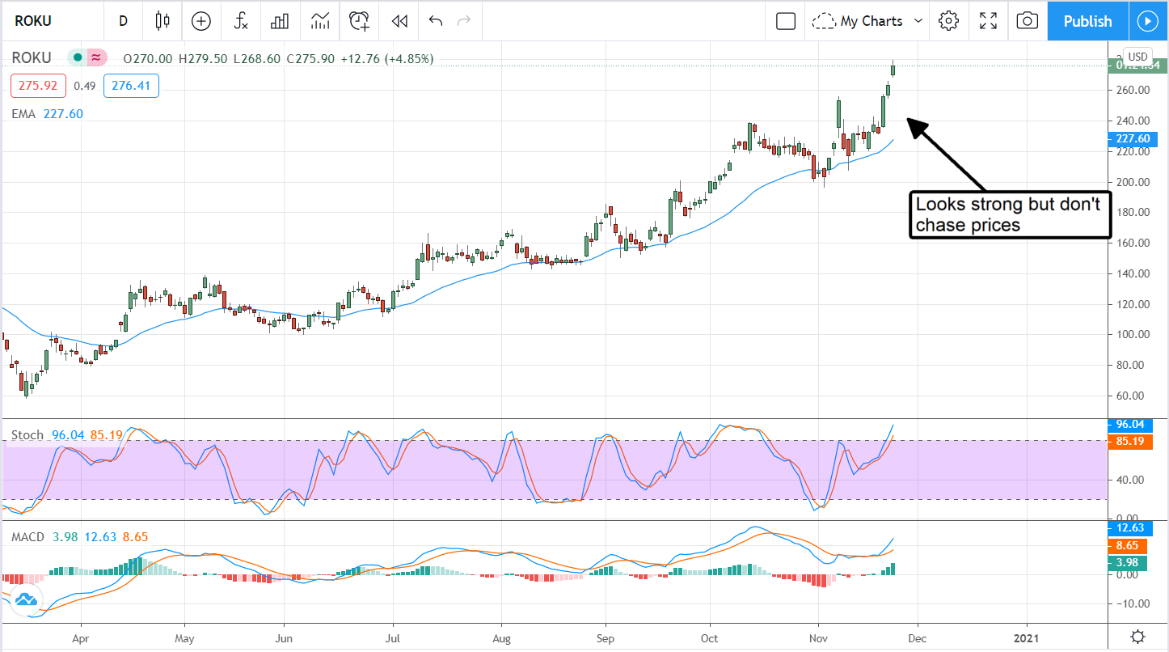Screen dimensions: 1169x652
Task: Click the pink delayed data indicator
Action: (97, 58)
